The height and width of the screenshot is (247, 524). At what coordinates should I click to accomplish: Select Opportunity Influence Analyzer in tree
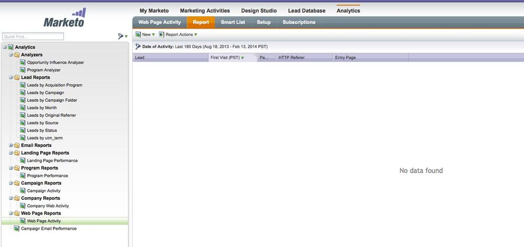(x=55, y=62)
